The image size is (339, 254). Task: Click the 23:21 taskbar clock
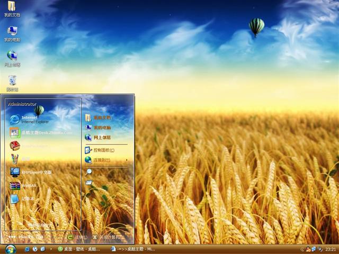(x=331, y=249)
